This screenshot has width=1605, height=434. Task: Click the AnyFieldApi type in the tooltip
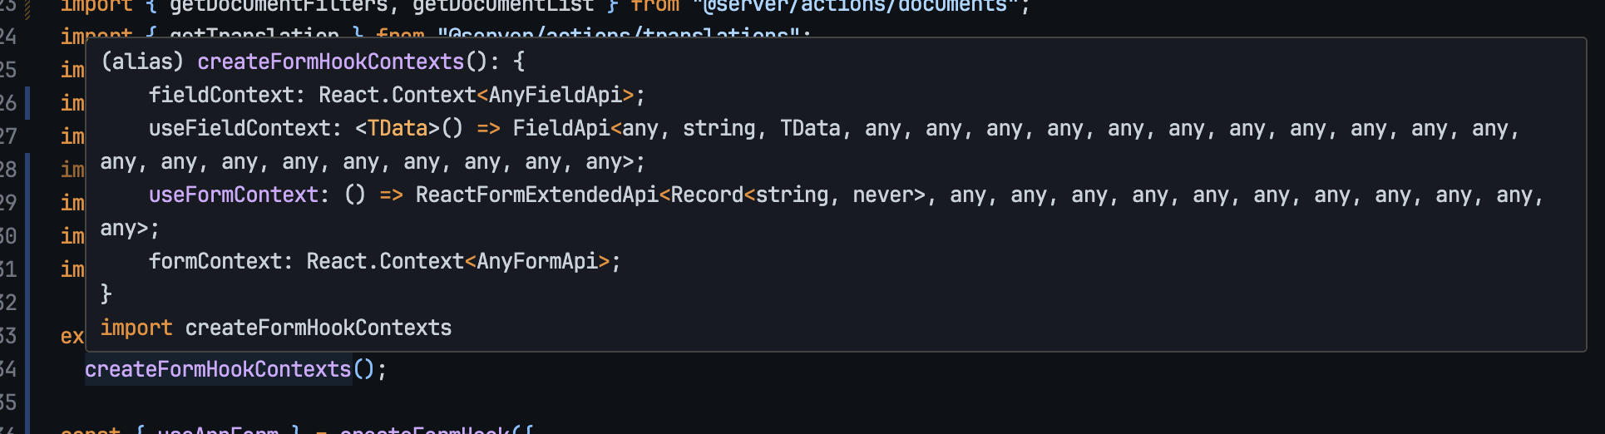[x=555, y=95]
